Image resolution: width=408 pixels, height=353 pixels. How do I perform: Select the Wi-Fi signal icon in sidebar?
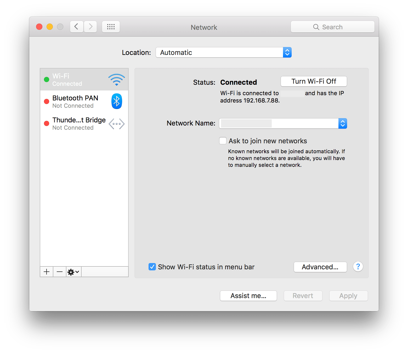pos(116,79)
